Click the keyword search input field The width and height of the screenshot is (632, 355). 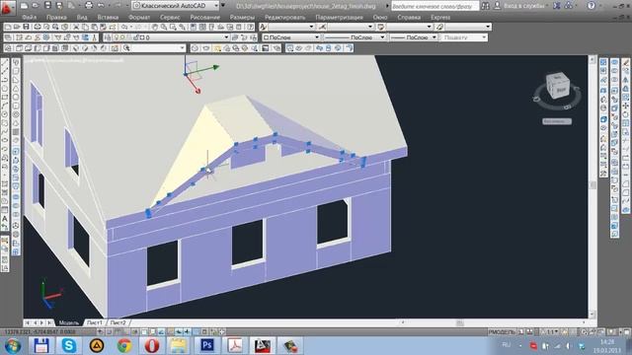pos(434,6)
